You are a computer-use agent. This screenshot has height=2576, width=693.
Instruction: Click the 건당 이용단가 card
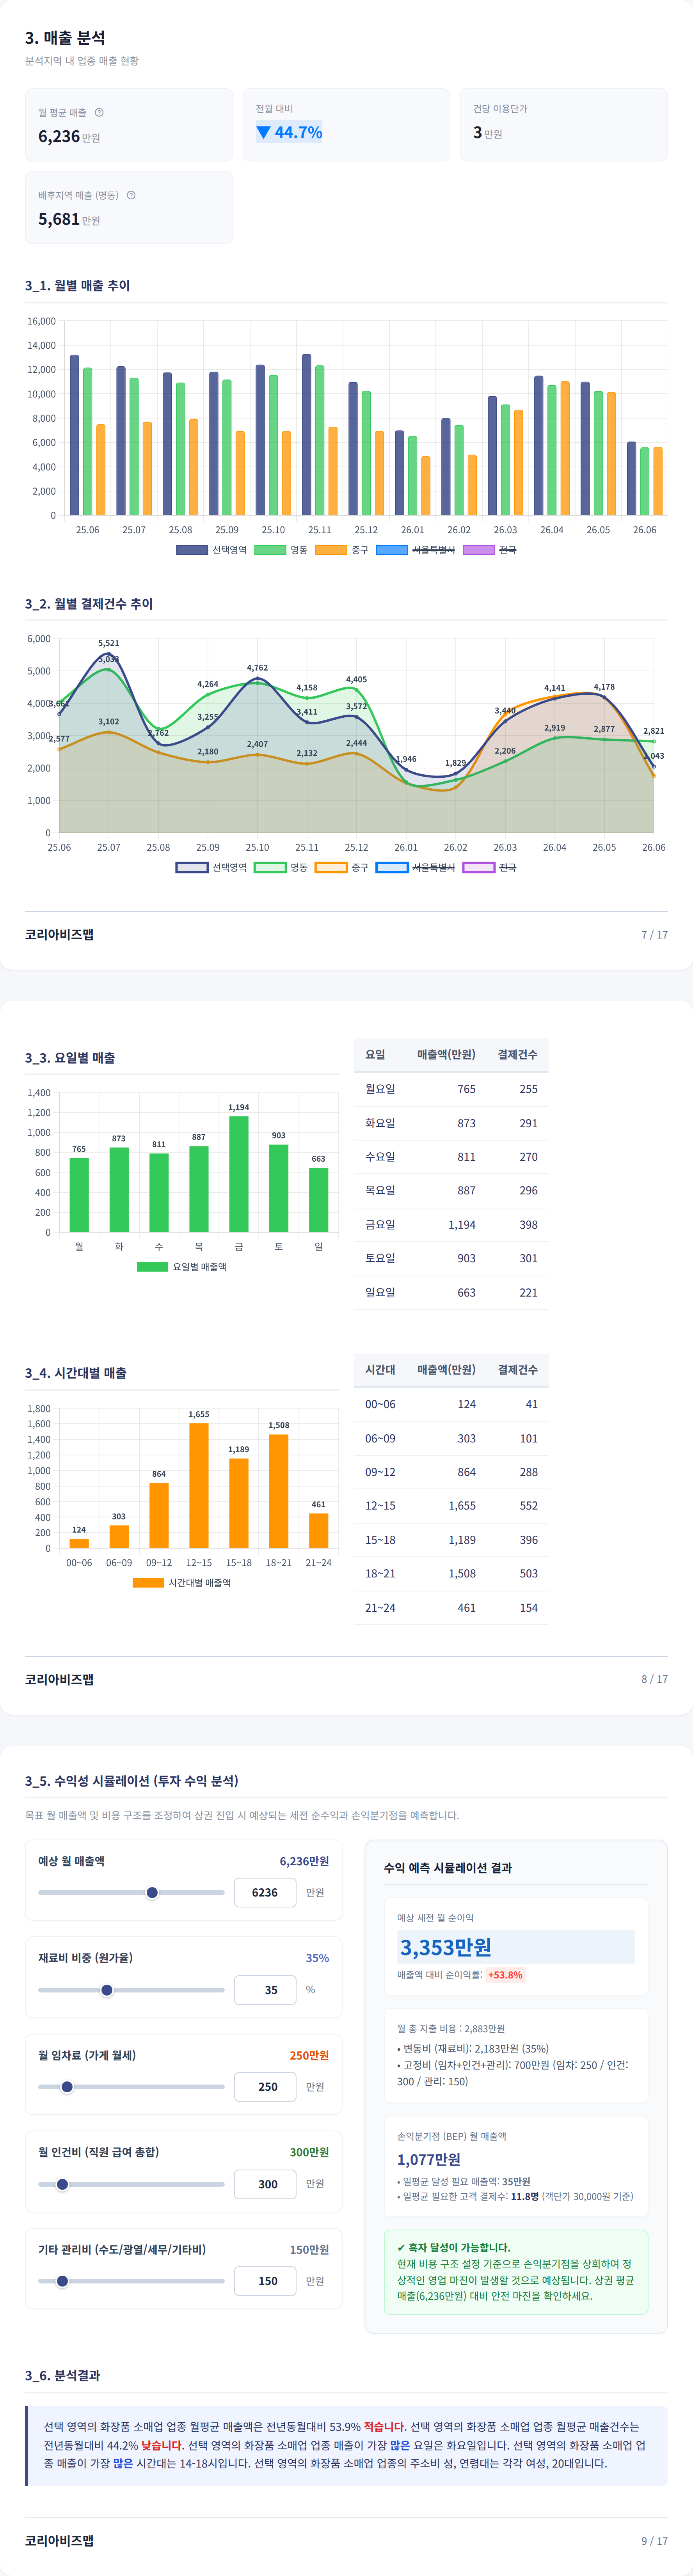[x=564, y=125]
